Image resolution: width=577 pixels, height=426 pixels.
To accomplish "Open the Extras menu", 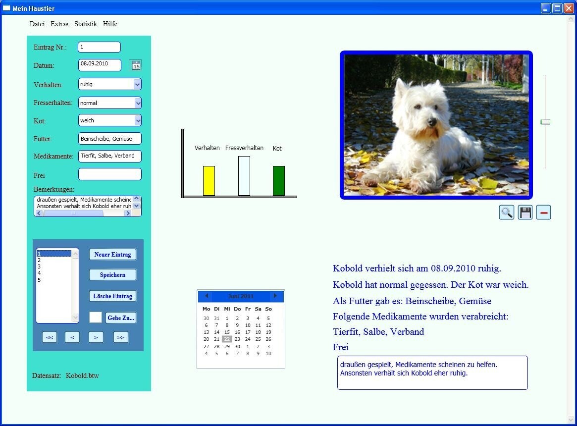I will 59,24.
